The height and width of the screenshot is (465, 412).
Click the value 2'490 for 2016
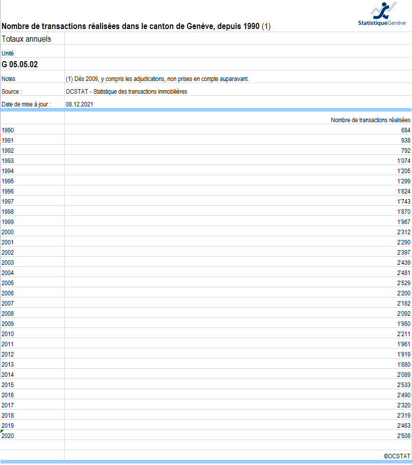(x=404, y=395)
